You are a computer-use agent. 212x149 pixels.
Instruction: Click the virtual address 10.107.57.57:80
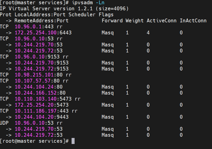37,81
